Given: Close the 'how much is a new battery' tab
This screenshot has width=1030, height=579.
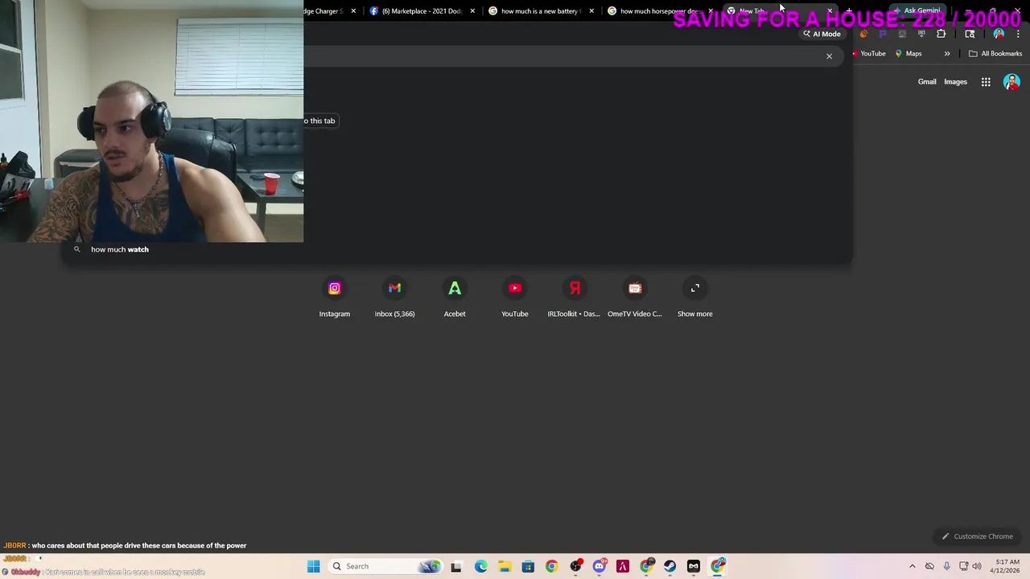Looking at the screenshot, I should coord(591,11).
